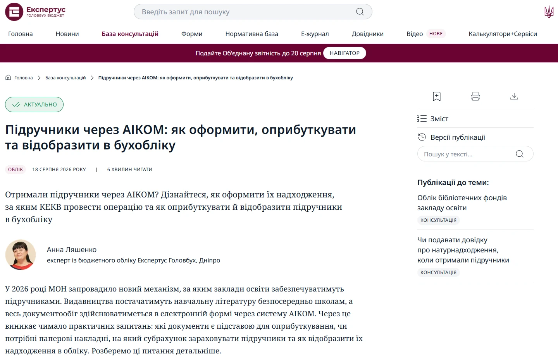558x360 pixels.
Task: Click the trident emblem icon at top right
Action: (x=549, y=12)
